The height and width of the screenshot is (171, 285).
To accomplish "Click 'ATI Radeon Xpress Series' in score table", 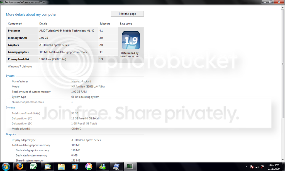I will click(x=54, y=45).
